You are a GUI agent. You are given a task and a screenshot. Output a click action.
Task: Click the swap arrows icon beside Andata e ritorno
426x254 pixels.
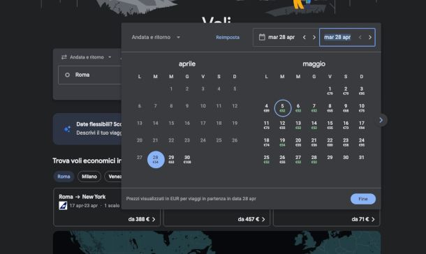pos(64,57)
